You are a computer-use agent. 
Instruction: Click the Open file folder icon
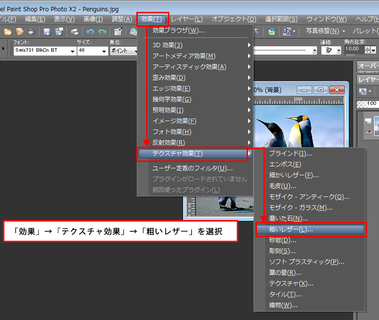7,32
